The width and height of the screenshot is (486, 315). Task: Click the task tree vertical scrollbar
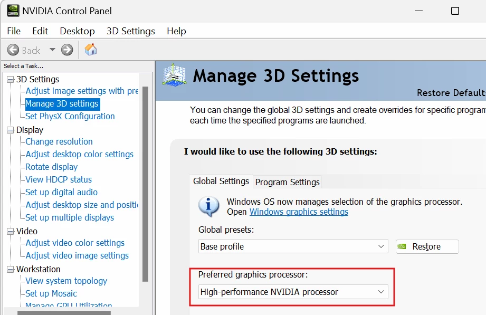(145, 184)
